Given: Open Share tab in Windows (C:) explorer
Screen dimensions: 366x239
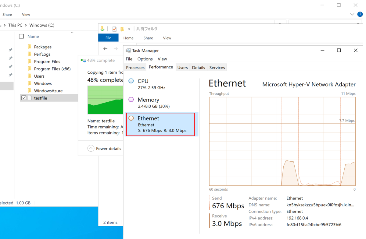Looking at the screenshot, I should [7, 14].
